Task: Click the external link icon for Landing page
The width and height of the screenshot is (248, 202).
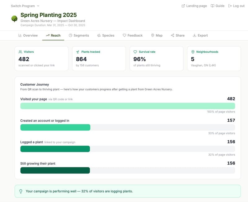Action: pyautogui.click(x=183, y=6)
